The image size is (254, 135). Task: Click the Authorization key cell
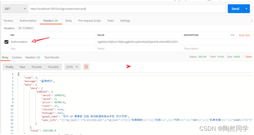[53, 42]
